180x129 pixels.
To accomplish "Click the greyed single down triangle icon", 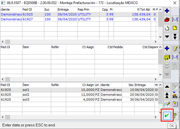I will (x=167, y=74).
